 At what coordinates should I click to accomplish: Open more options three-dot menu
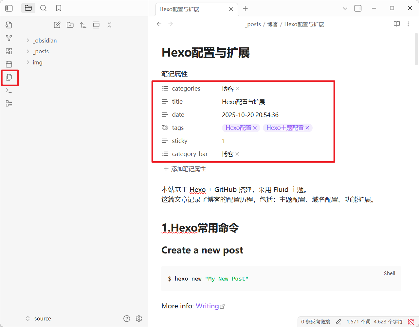click(x=408, y=24)
